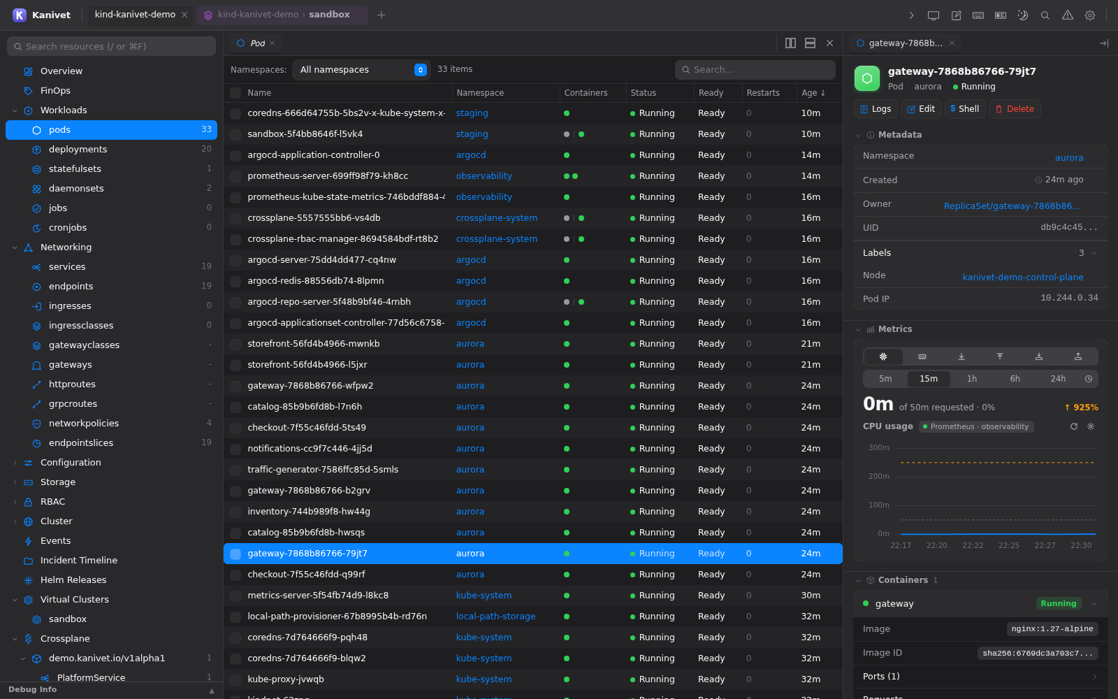The image size is (1118, 699).
Task: Toggle the dark mode moon icon
Action: [x=1023, y=15]
